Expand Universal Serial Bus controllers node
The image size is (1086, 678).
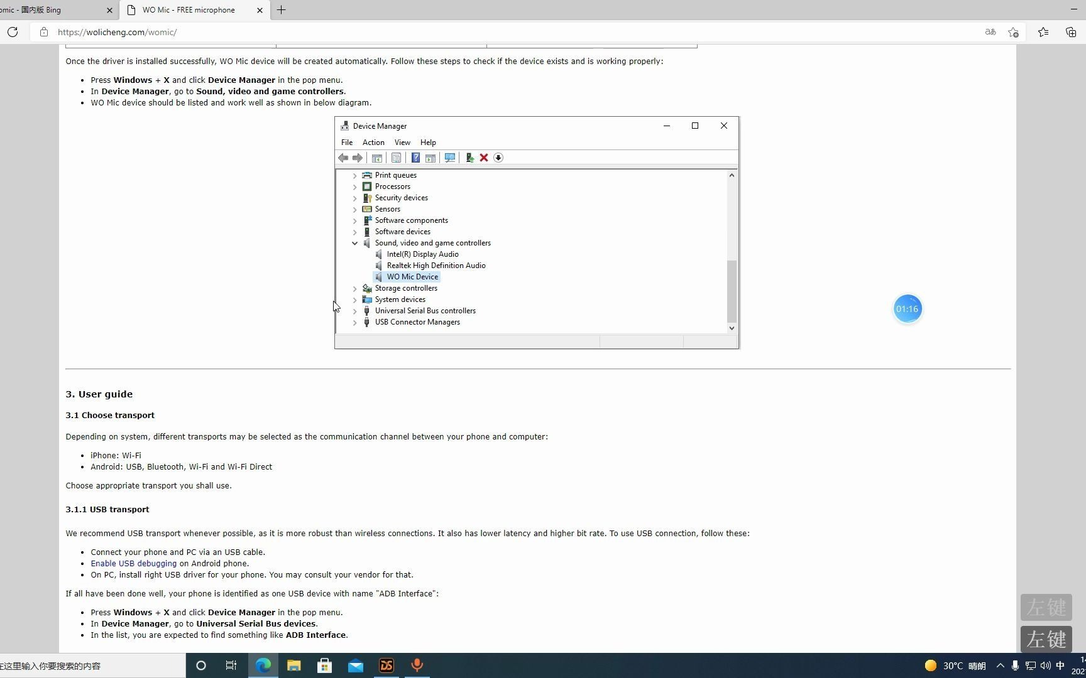(355, 311)
